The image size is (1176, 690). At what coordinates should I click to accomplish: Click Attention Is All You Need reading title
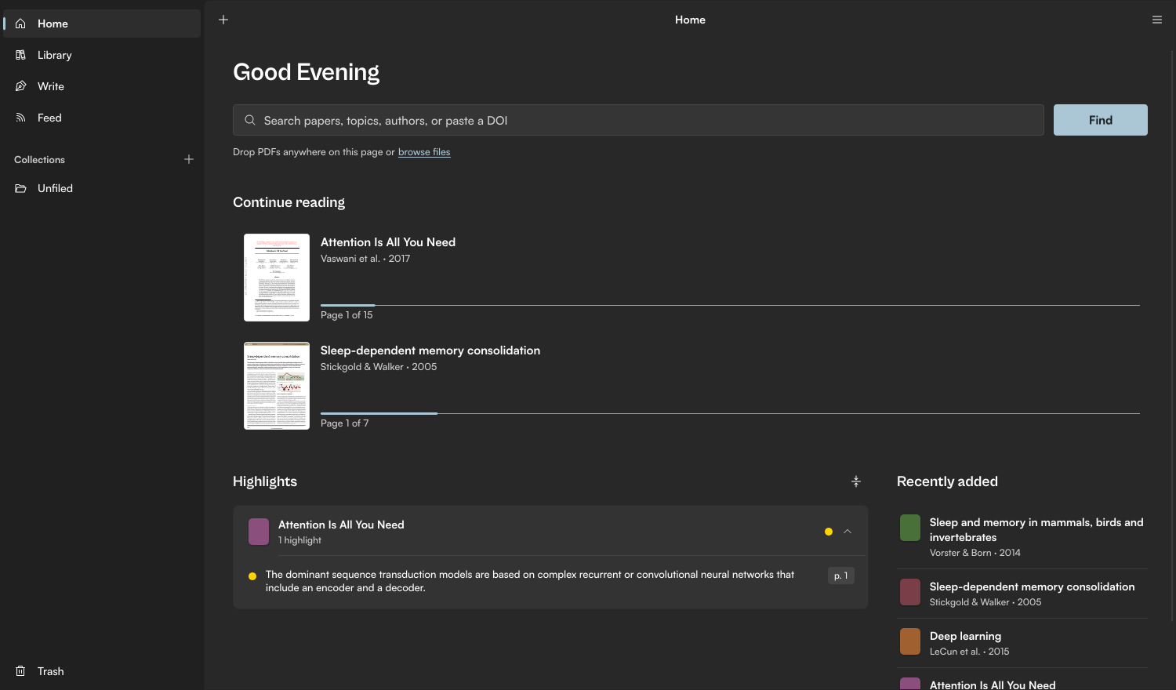coord(388,242)
